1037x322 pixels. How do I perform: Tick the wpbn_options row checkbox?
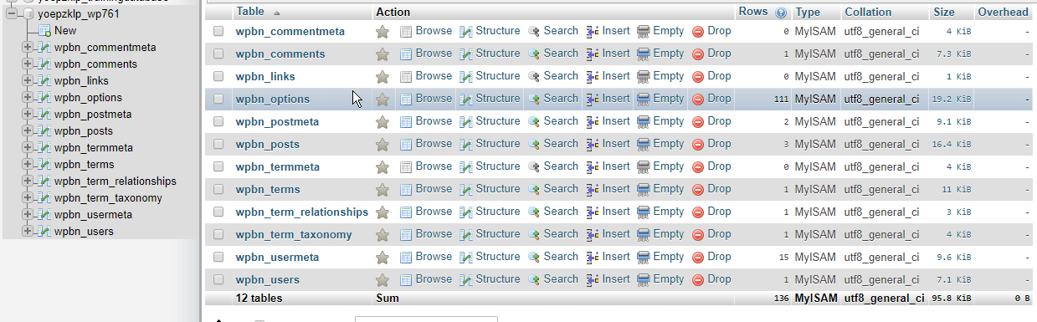[x=218, y=99]
